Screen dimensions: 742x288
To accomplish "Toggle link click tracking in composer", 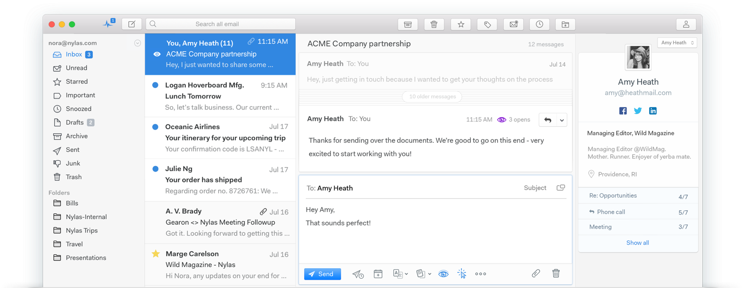I will click(462, 274).
